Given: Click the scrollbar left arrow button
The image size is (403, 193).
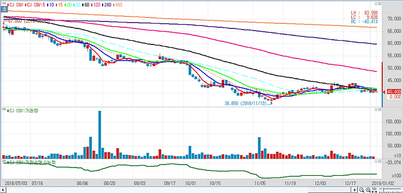Looking at the screenshot, I should [x=3, y=190].
